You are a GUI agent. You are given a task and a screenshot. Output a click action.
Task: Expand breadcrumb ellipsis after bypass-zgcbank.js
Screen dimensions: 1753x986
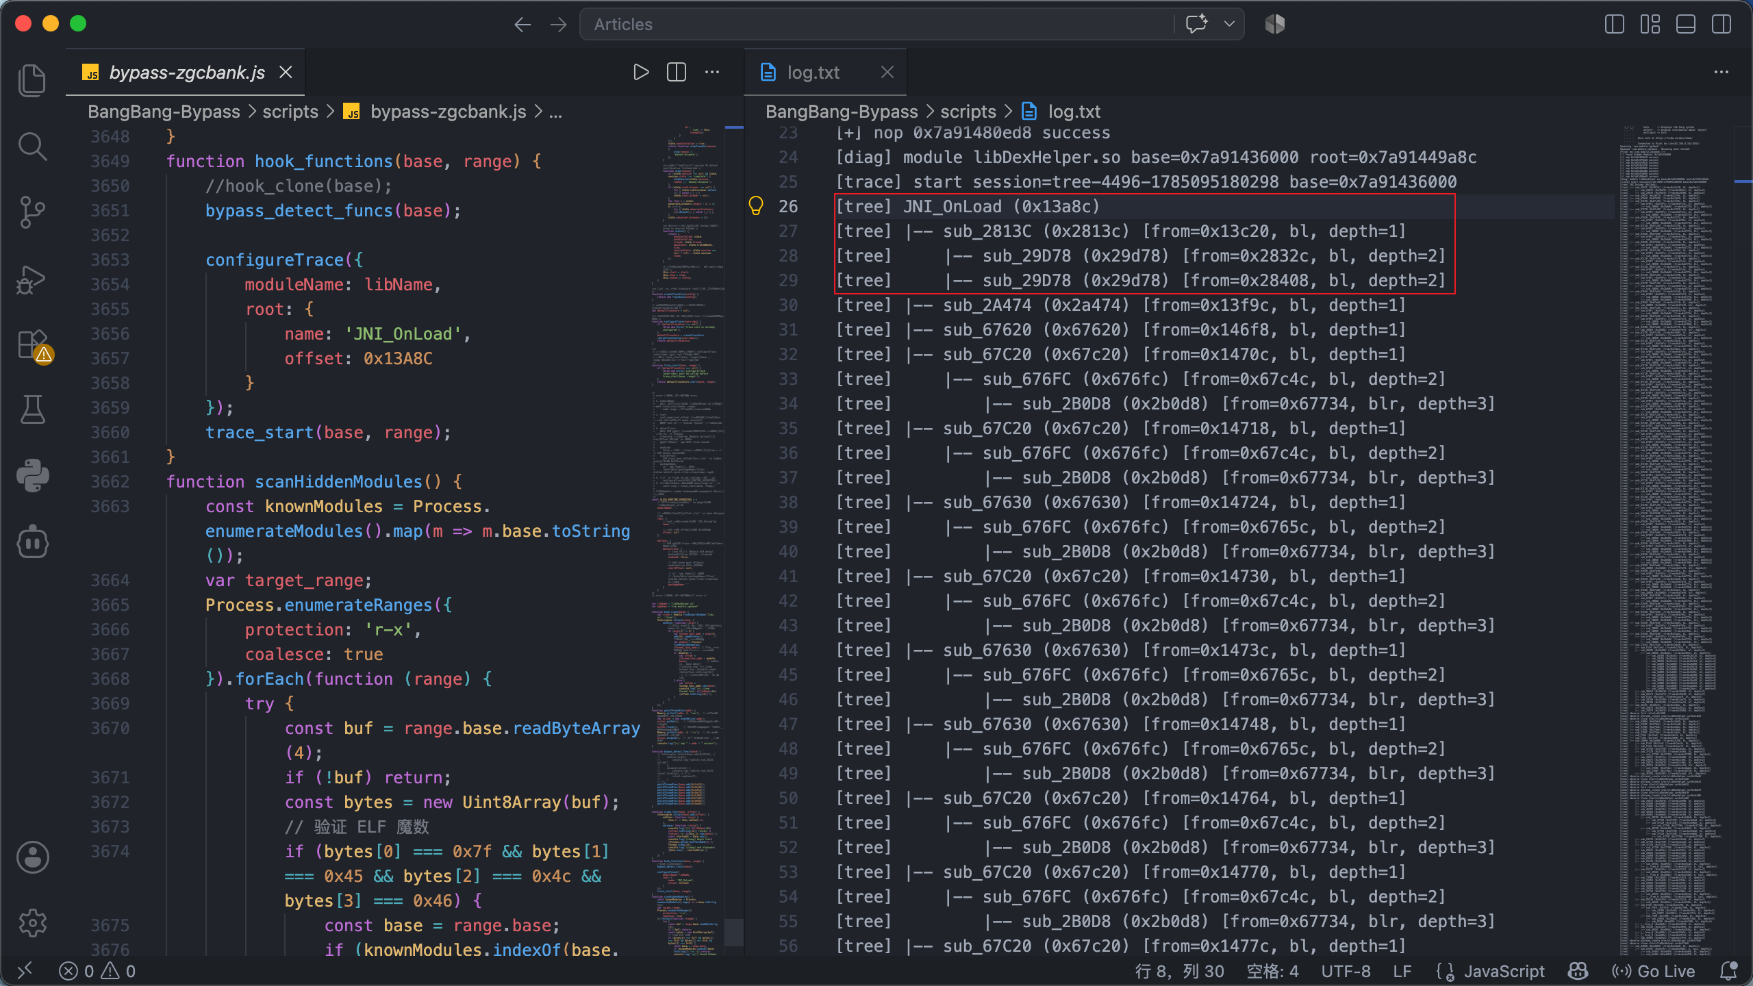click(555, 112)
